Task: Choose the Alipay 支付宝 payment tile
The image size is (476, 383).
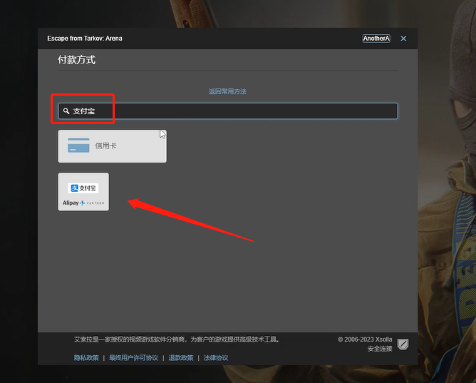Action: 83,192
